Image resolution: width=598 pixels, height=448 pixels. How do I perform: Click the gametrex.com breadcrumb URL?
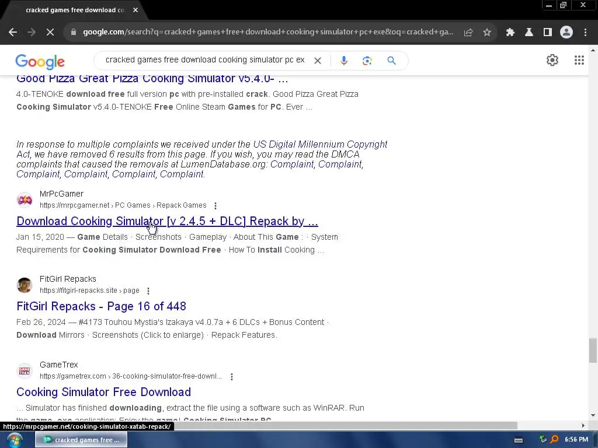click(x=130, y=376)
